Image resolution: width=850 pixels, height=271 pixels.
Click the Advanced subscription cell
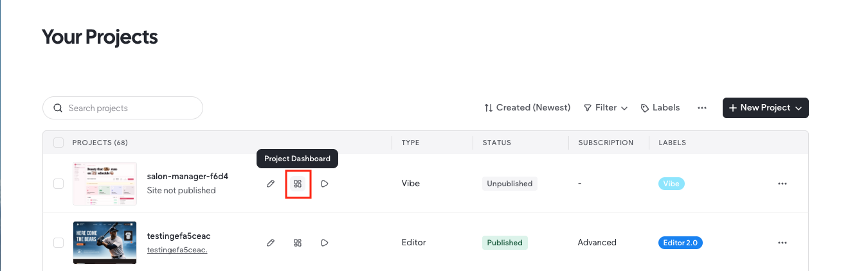pyautogui.click(x=597, y=243)
